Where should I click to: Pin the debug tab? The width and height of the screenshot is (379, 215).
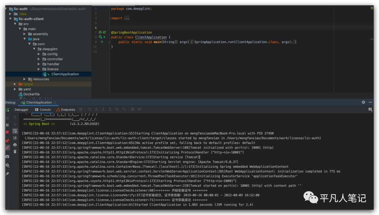[x=7, y=174]
